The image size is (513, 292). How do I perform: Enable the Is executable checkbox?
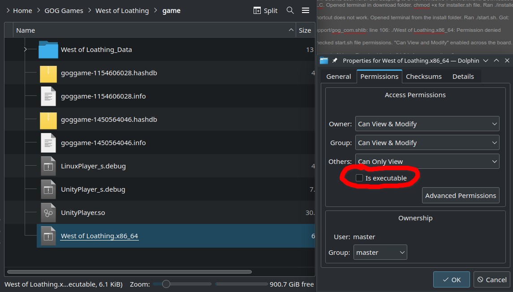coord(359,178)
